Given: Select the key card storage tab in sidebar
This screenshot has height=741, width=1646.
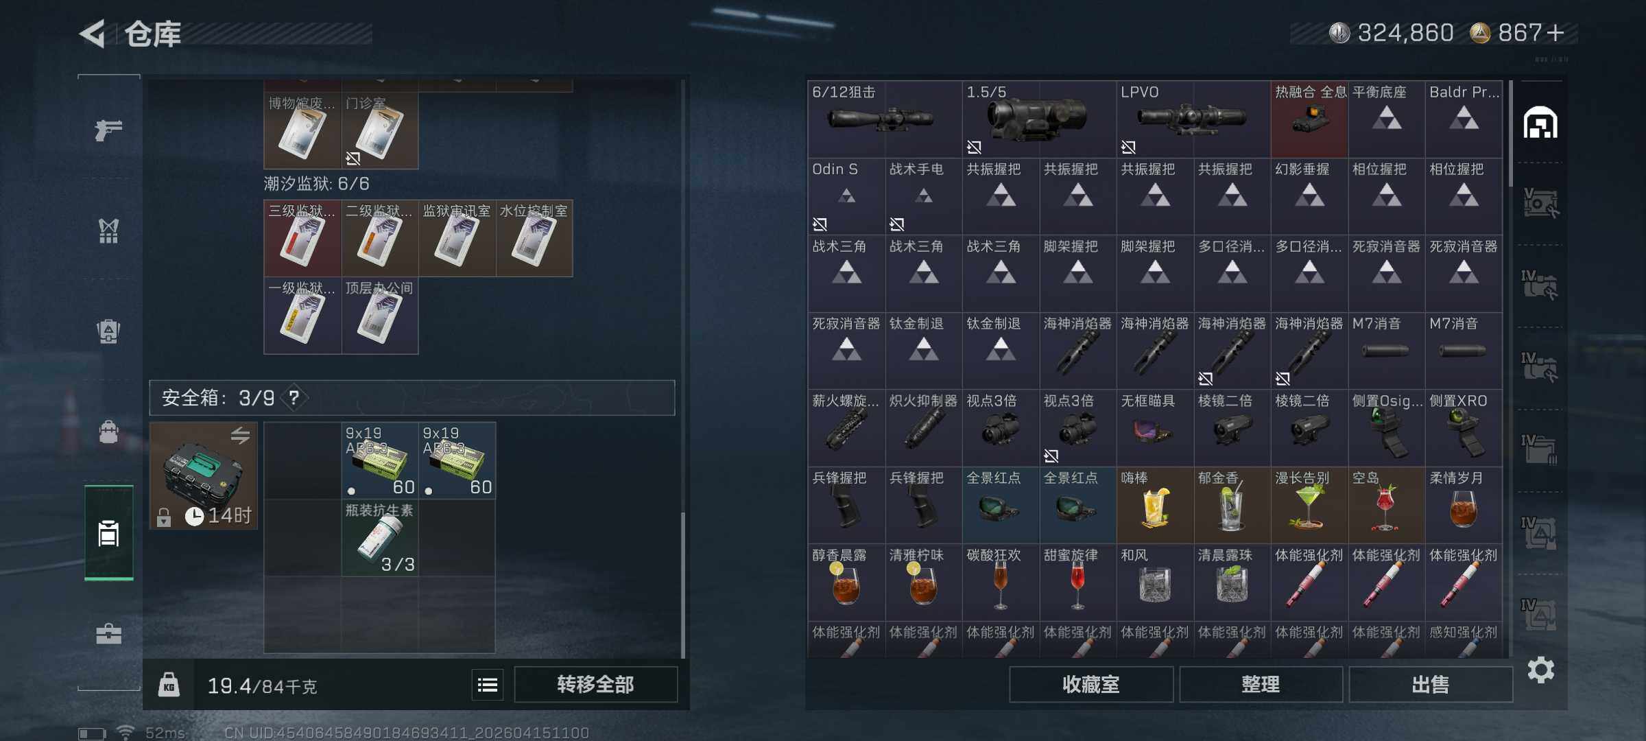Looking at the screenshot, I should (x=108, y=533).
